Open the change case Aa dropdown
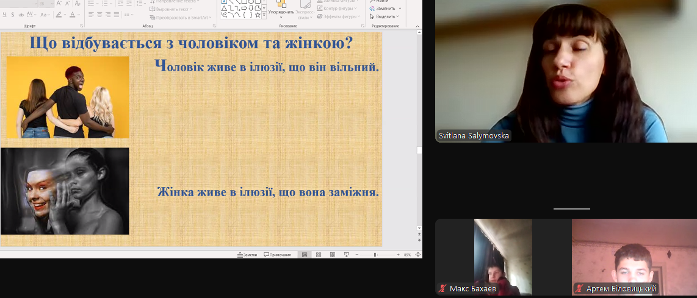 pyautogui.click(x=45, y=14)
